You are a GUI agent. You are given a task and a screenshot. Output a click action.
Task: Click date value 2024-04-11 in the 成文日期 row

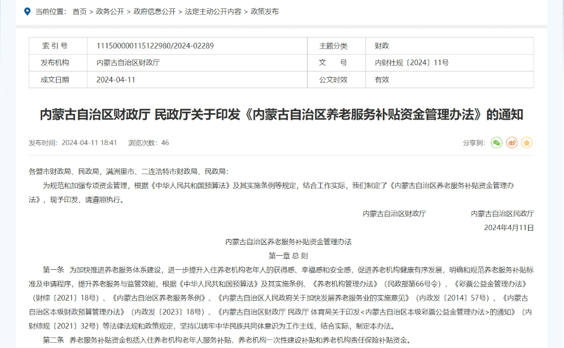point(116,80)
